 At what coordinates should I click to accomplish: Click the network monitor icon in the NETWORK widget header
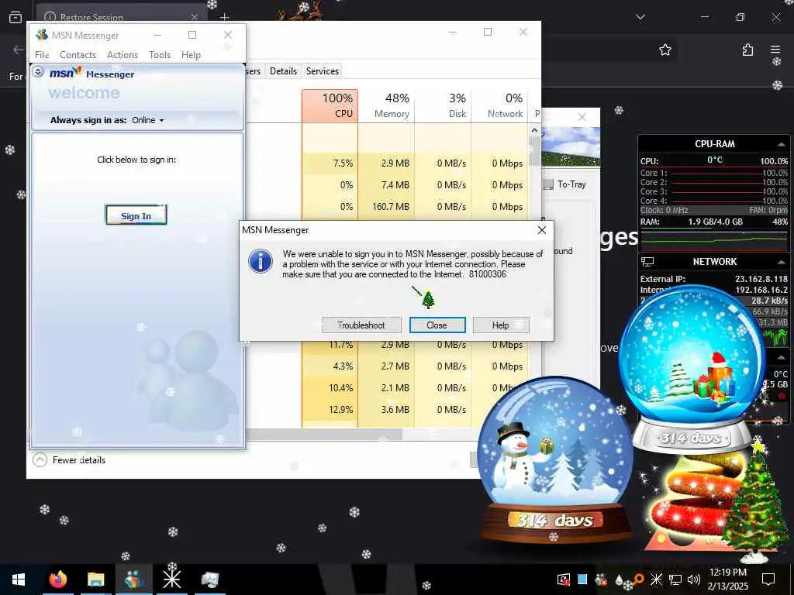click(647, 262)
